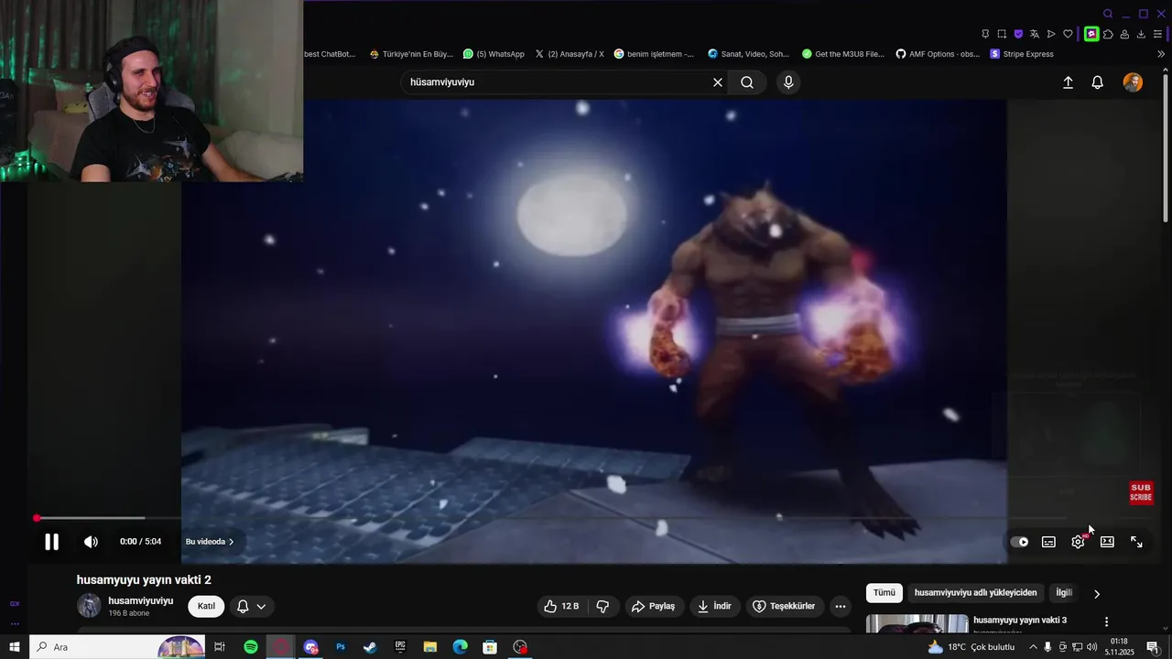Start voice search with the microphone
This screenshot has width=1172, height=659.
(788, 82)
